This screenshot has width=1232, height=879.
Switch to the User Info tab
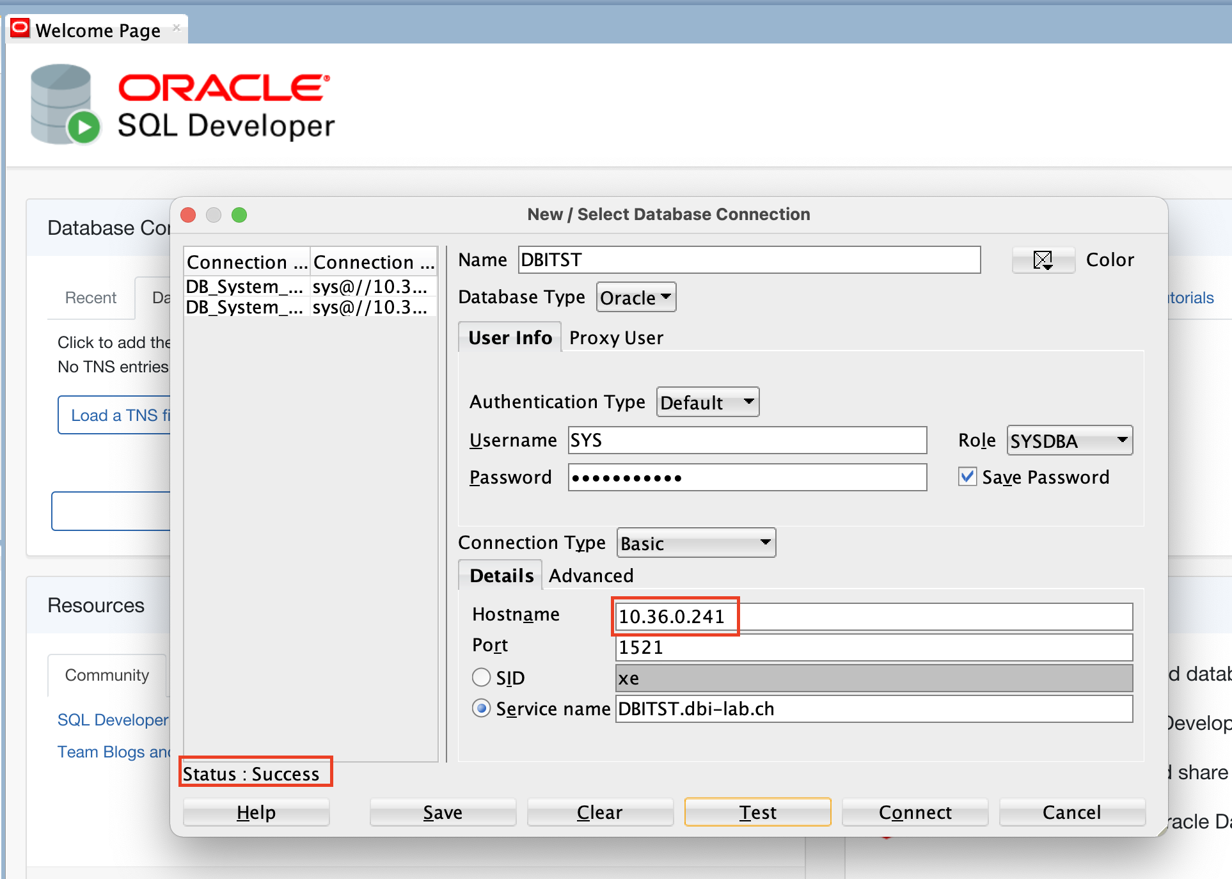click(510, 338)
